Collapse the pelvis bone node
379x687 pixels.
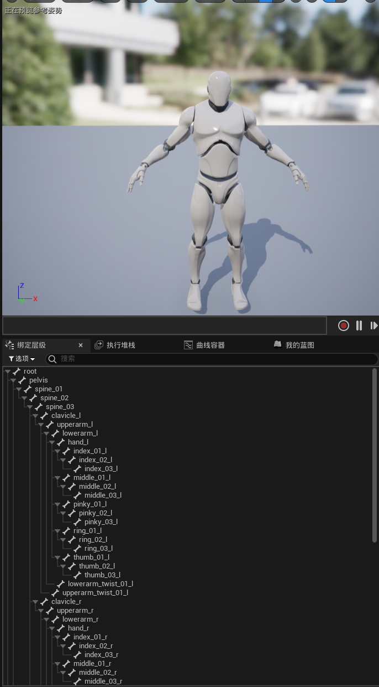point(13,380)
